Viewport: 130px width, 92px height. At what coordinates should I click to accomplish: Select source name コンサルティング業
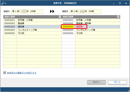27,30
